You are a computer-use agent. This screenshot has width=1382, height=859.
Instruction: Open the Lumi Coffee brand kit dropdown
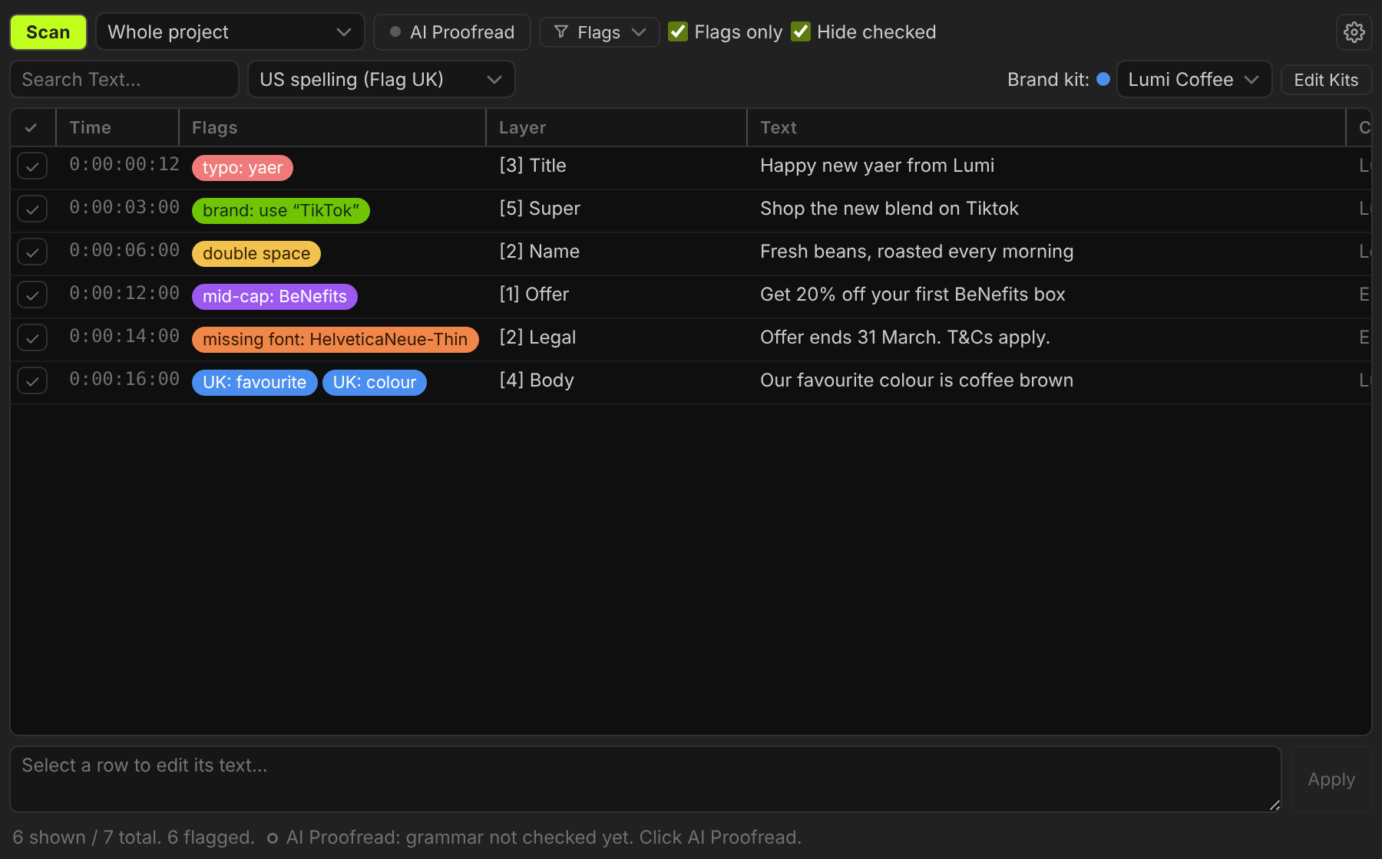pyautogui.click(x=1194, y=80)
